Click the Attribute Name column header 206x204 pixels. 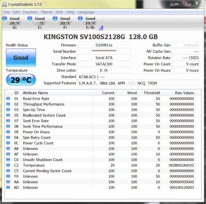coord(57,93)
